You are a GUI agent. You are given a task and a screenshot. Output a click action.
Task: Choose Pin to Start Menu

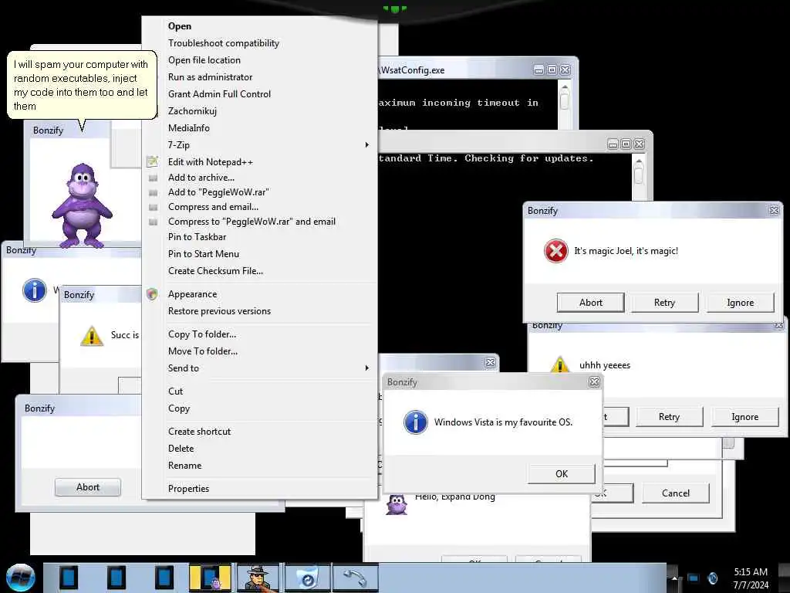(x=260, y=254)
